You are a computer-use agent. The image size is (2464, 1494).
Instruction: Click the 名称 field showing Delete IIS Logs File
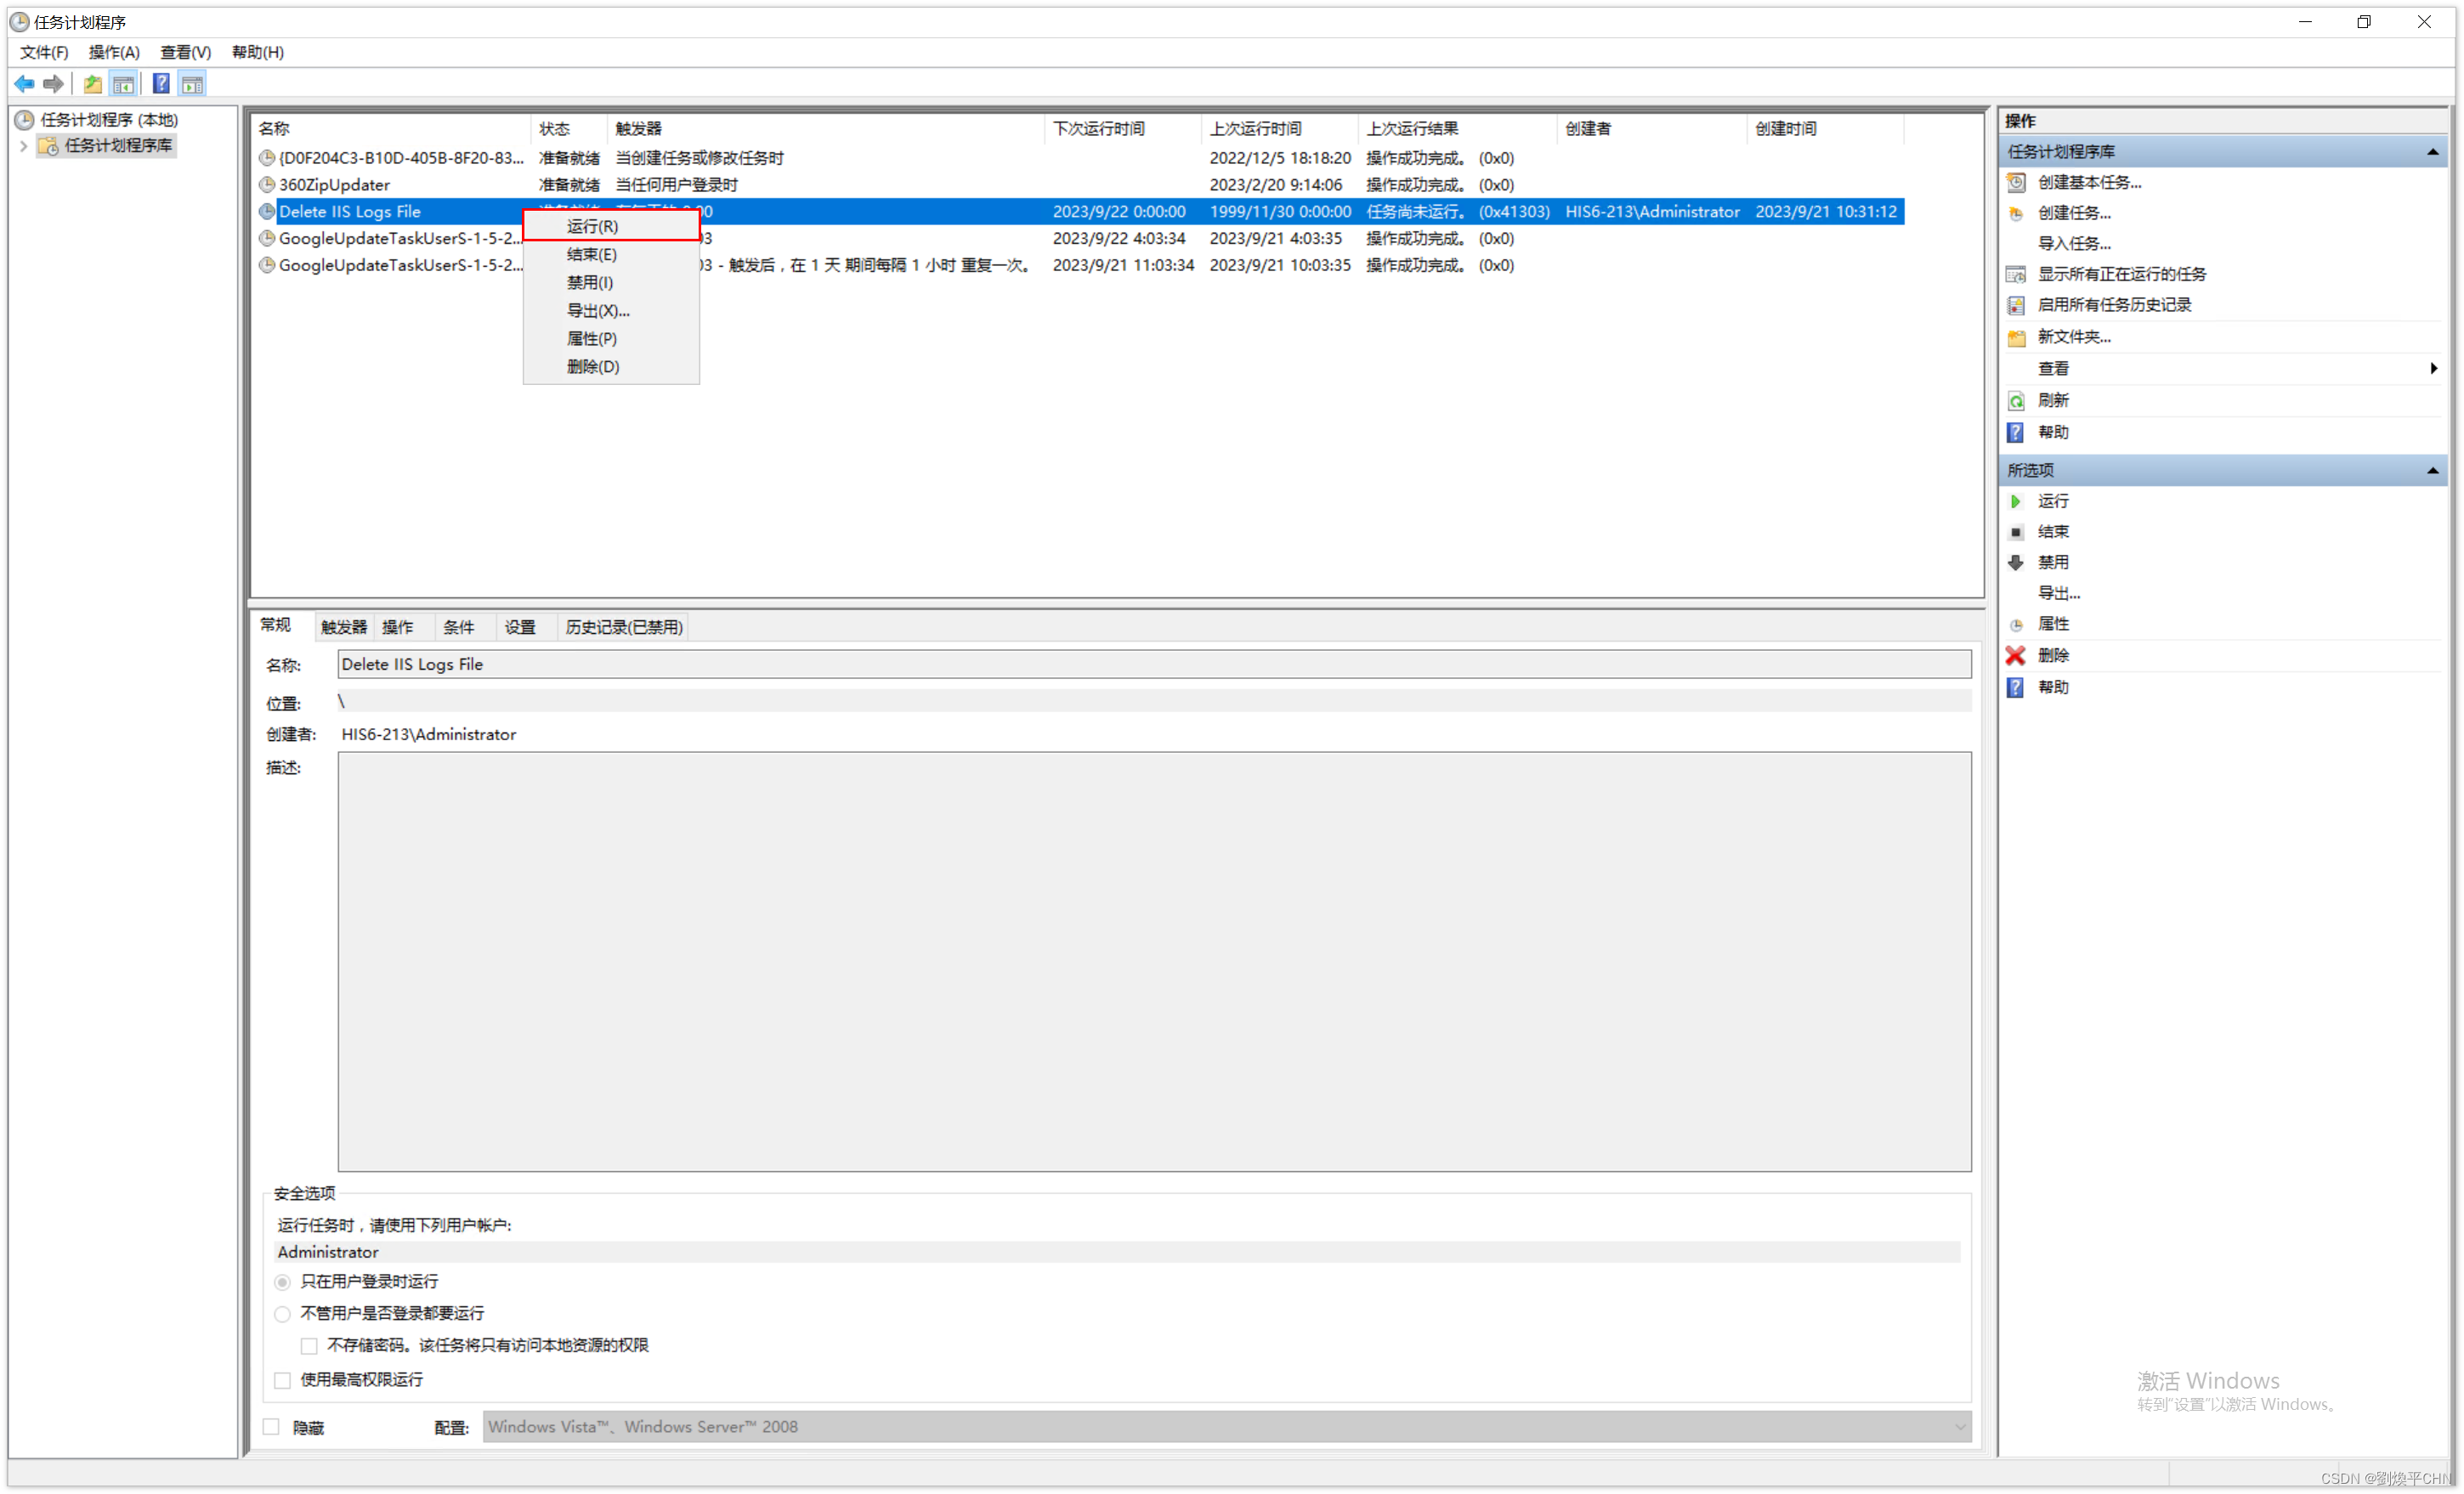pyautogui.click(x=1154, y=665)
